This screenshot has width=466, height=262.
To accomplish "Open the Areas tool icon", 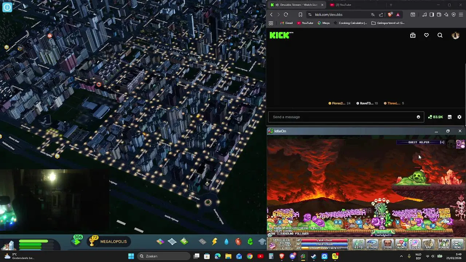I will click(x=184, y=241).
